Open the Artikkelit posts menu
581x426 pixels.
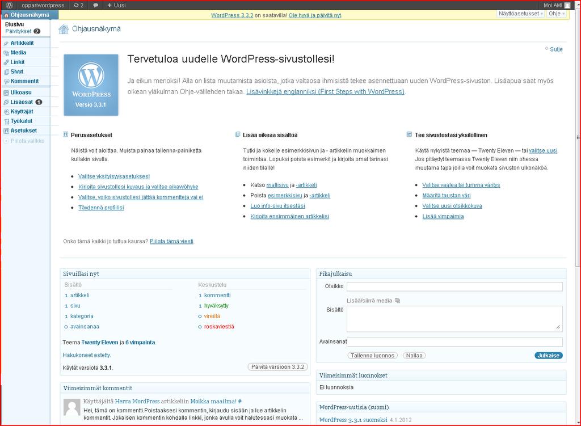[22, 43]
